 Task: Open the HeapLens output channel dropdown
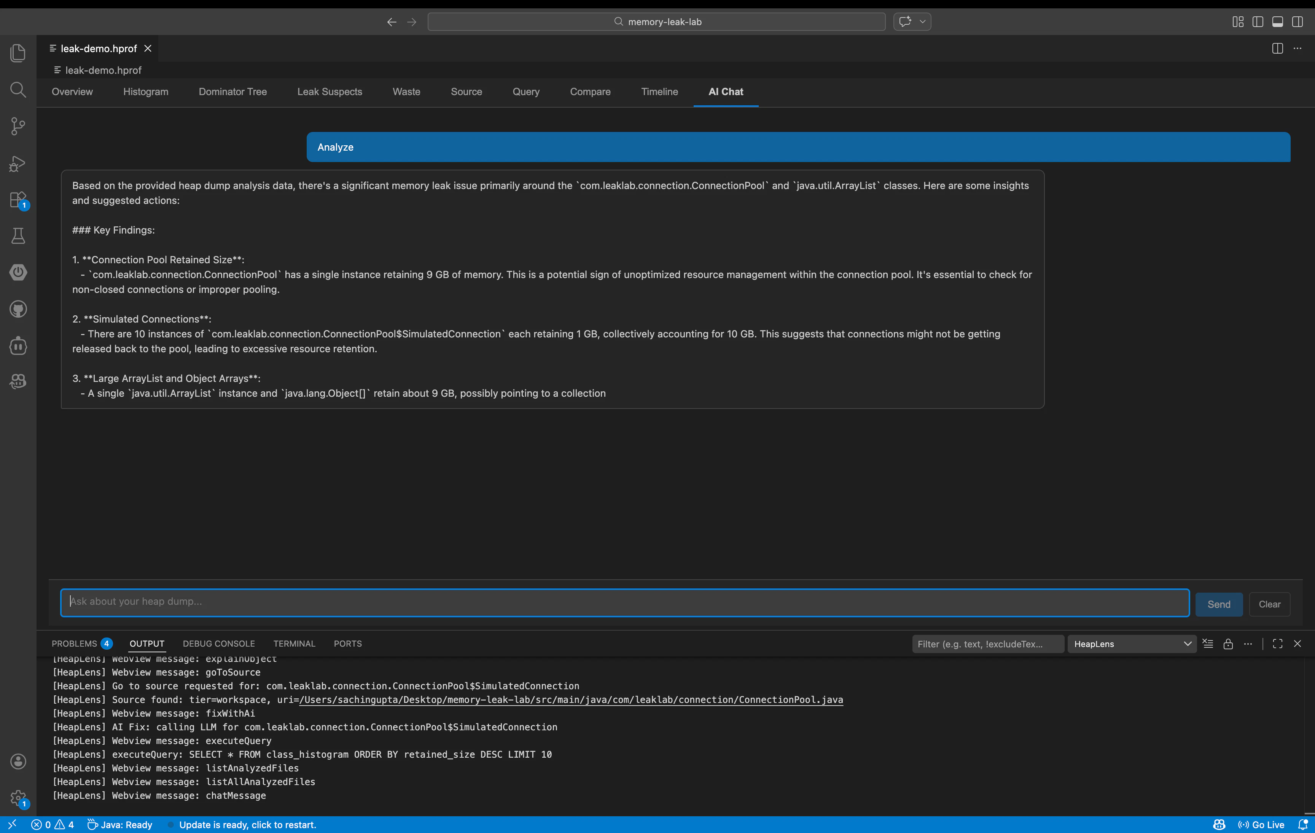[x=1132, y=644]
